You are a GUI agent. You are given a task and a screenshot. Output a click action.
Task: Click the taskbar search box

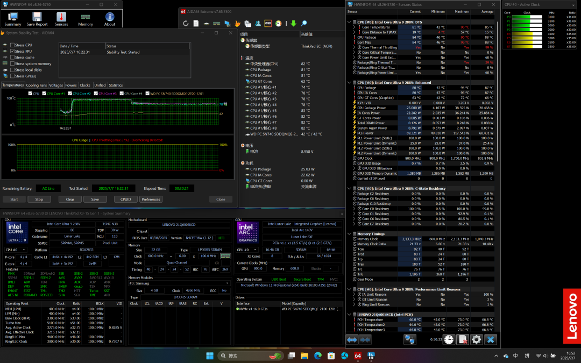point(252,355)
